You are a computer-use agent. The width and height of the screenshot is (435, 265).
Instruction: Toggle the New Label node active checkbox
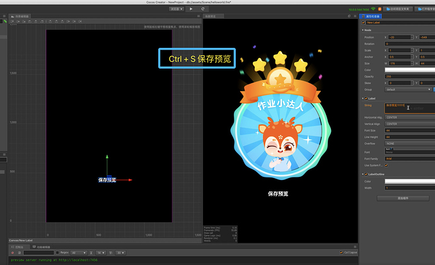tap(363, 23)
